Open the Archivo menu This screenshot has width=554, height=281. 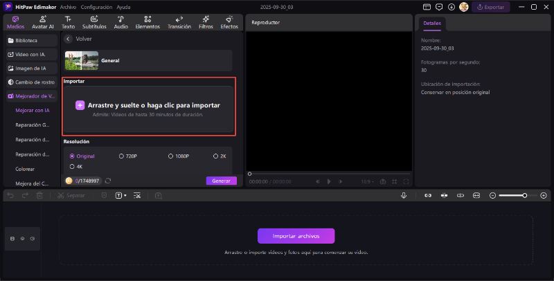68,7
